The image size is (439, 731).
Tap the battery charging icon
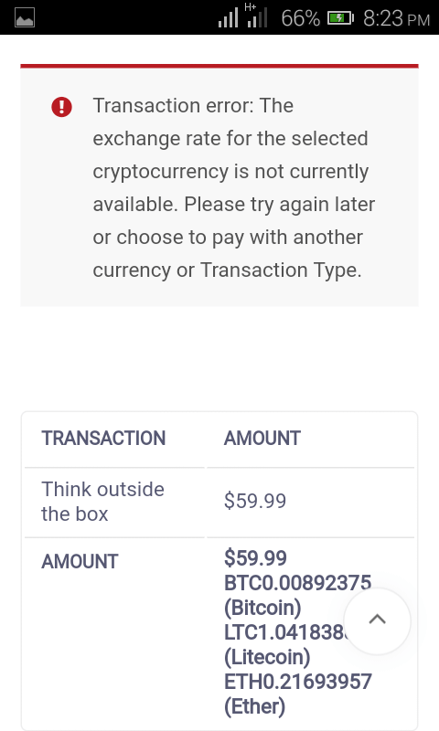[x=340, y=18]
